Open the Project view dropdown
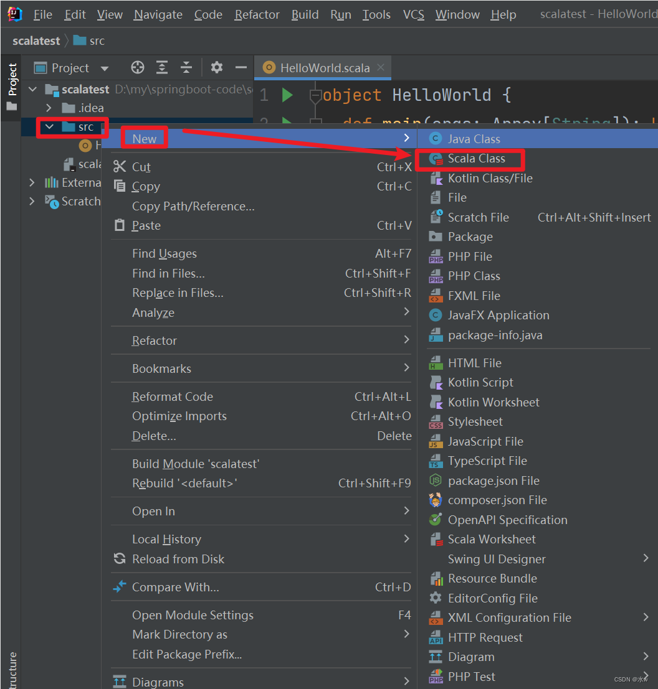658x689 pixels. tap(105, 68)
